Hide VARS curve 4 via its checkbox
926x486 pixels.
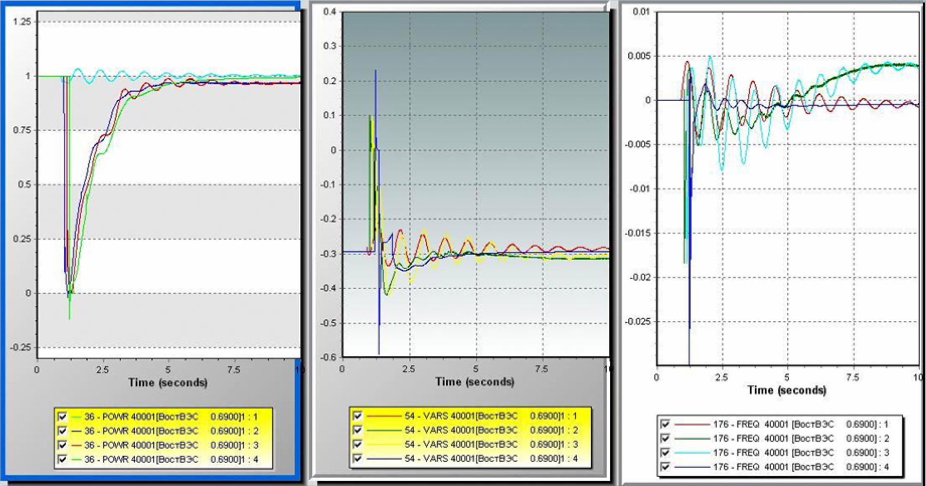358,458
